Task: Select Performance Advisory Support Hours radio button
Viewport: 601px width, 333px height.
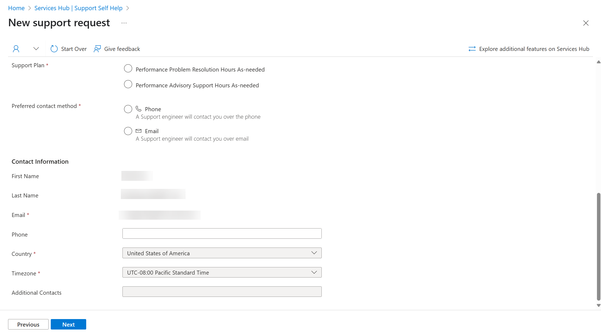Action: 128,85
